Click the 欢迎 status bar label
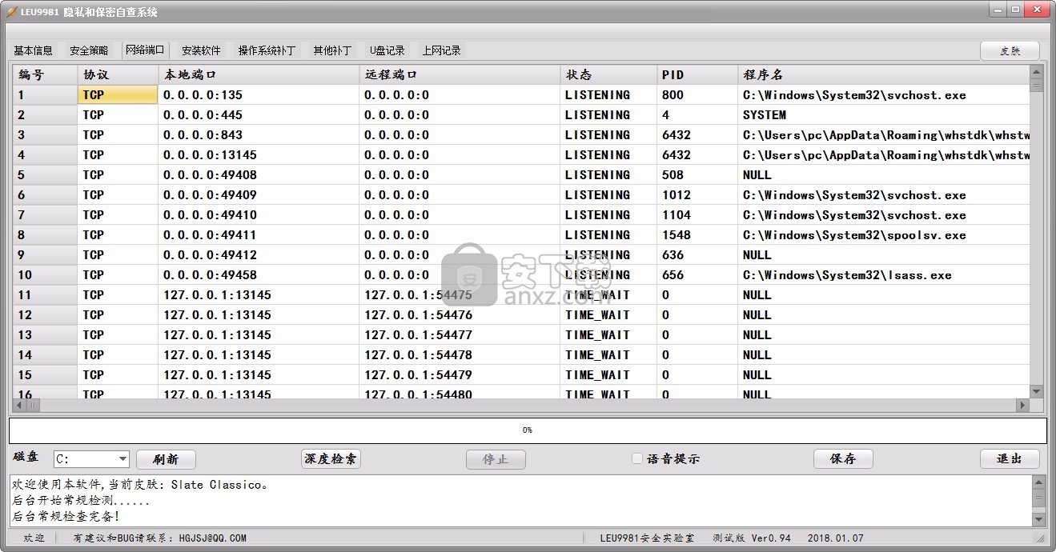 (34, 538)
